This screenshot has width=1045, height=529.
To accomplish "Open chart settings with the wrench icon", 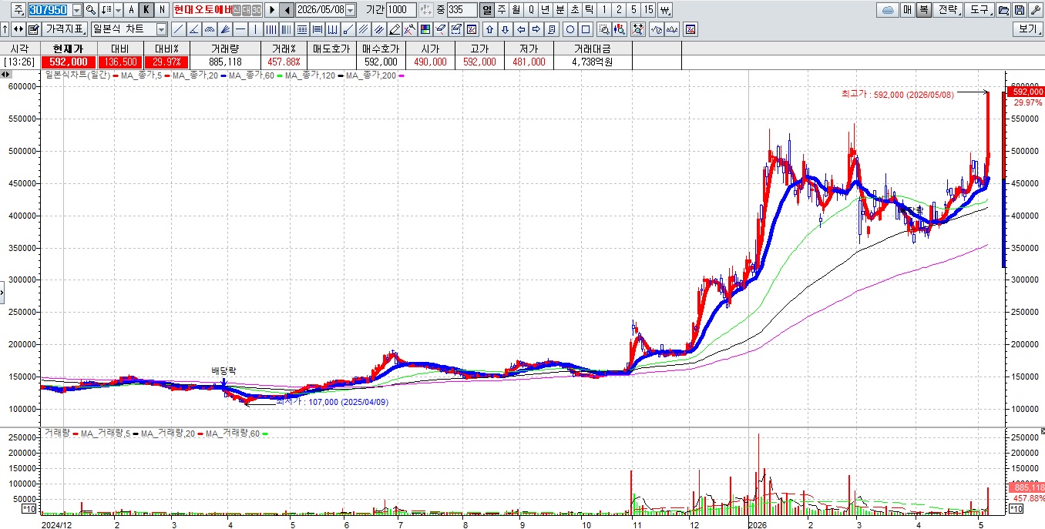I will tap(1036, 10).
